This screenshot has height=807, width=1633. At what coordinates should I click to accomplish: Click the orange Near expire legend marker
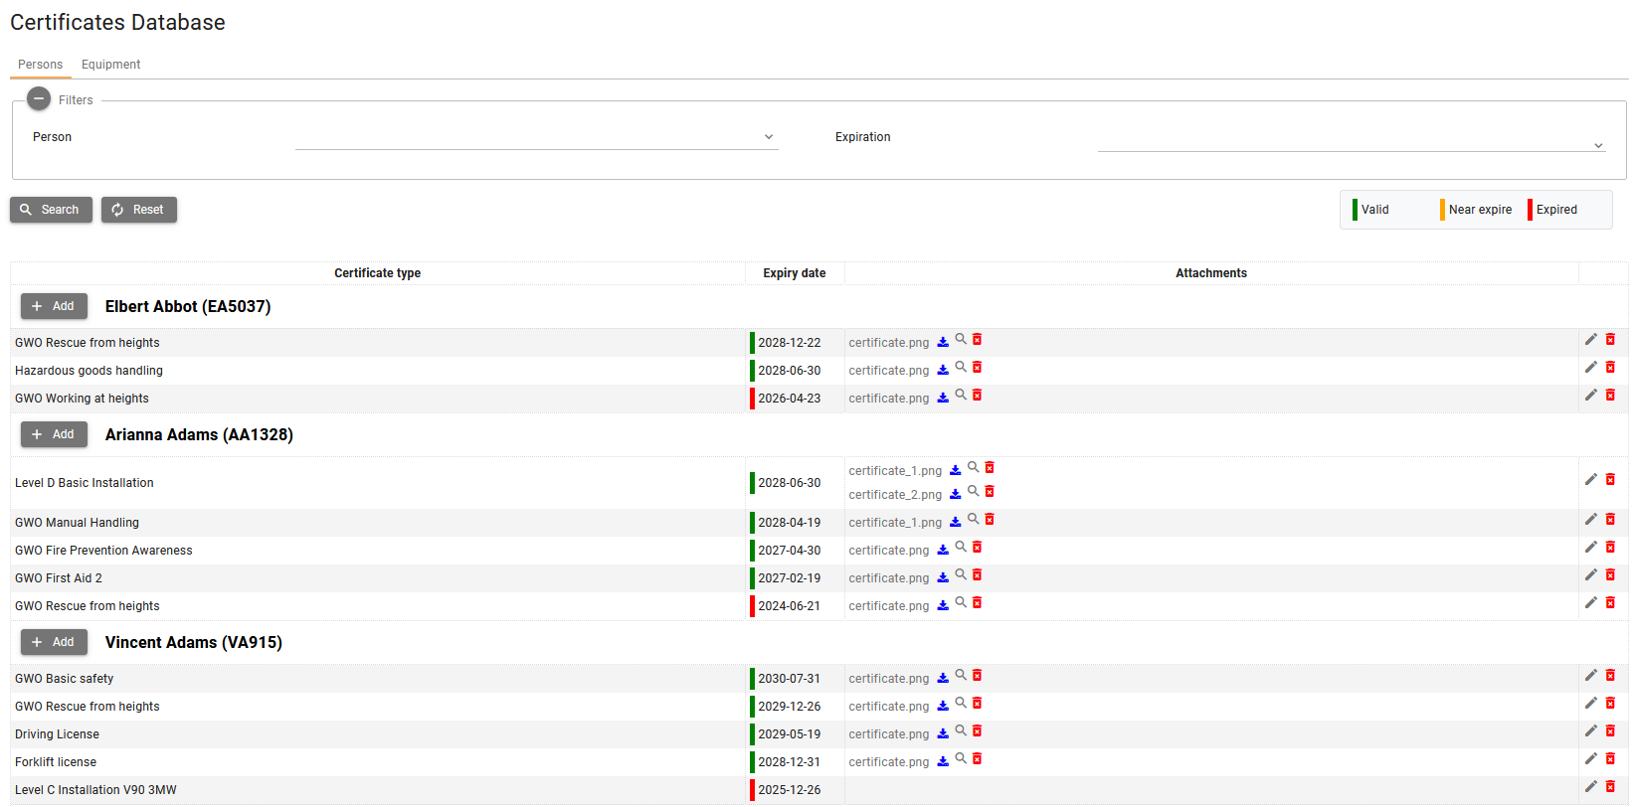coord(1442,210)
